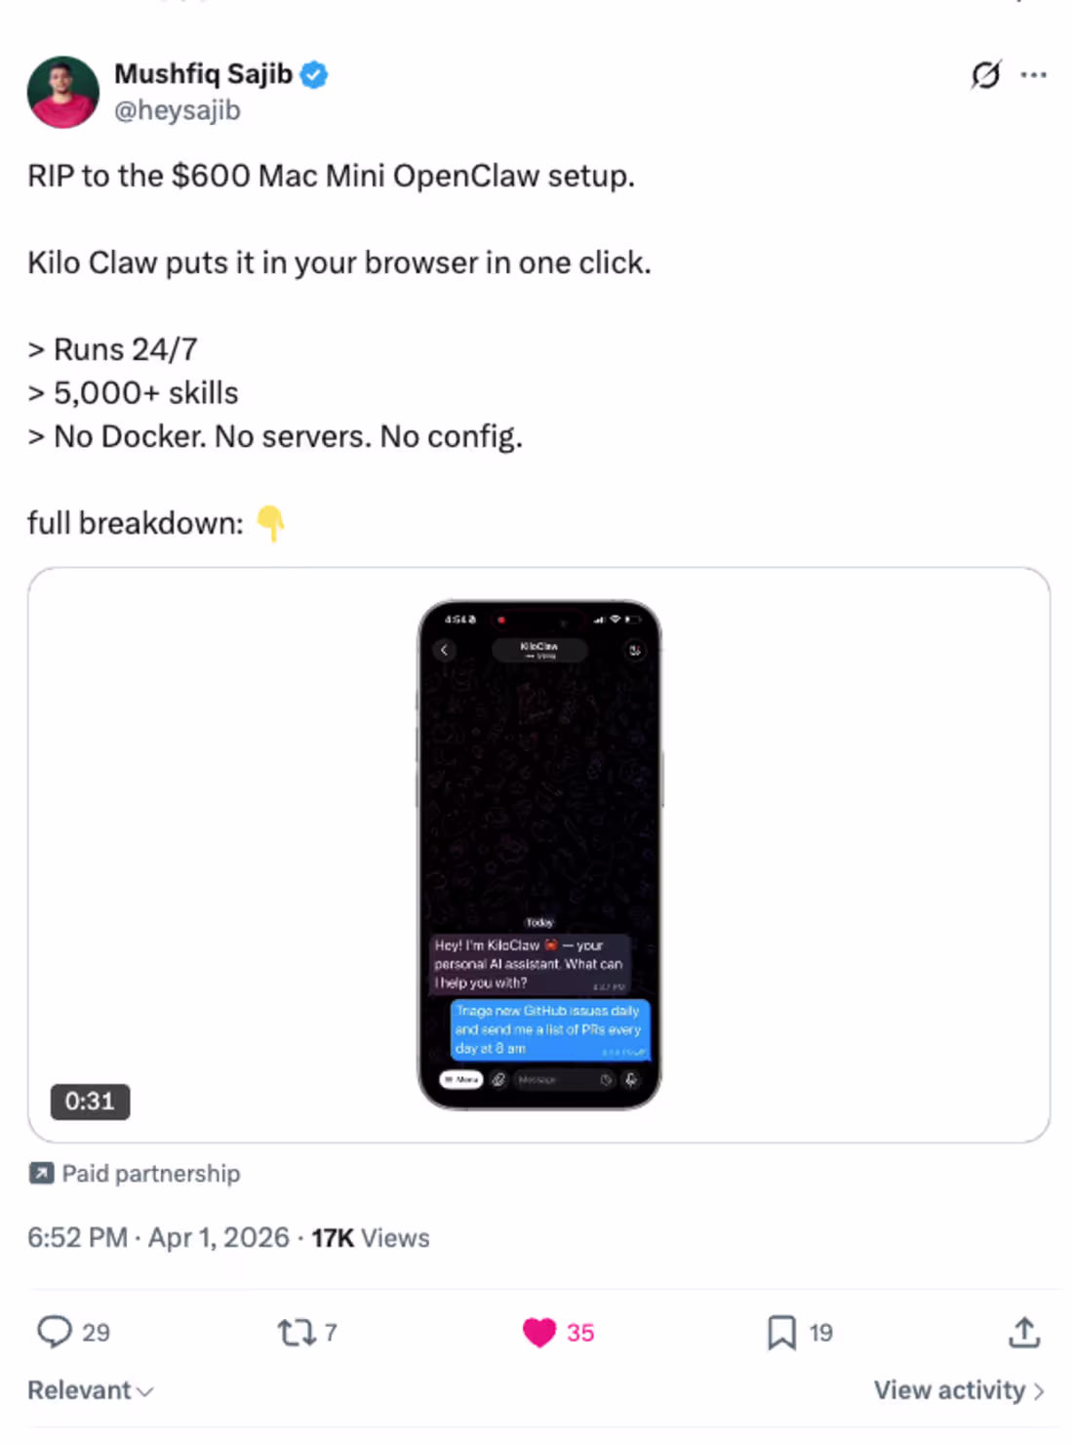
Task: Open the 6:52 PM Apr 1, 2026 timestamp
Action: tap(160, 1237)
